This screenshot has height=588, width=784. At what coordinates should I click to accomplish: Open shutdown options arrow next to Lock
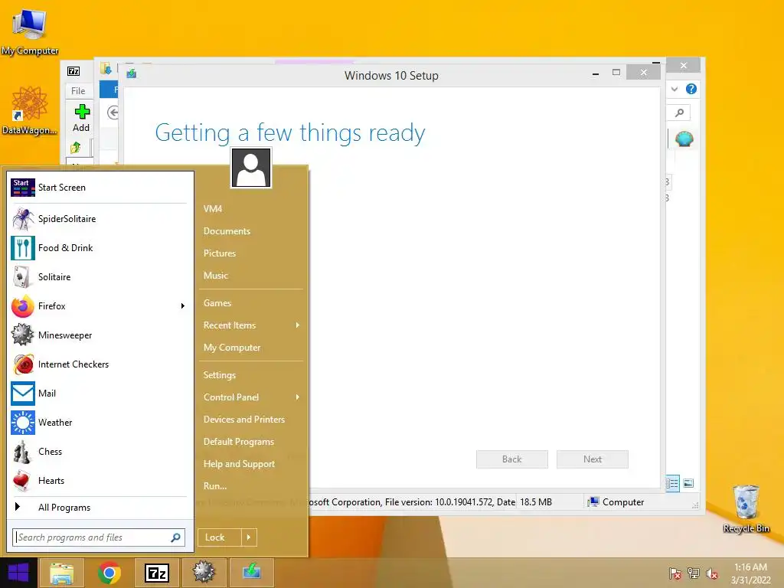249,537
